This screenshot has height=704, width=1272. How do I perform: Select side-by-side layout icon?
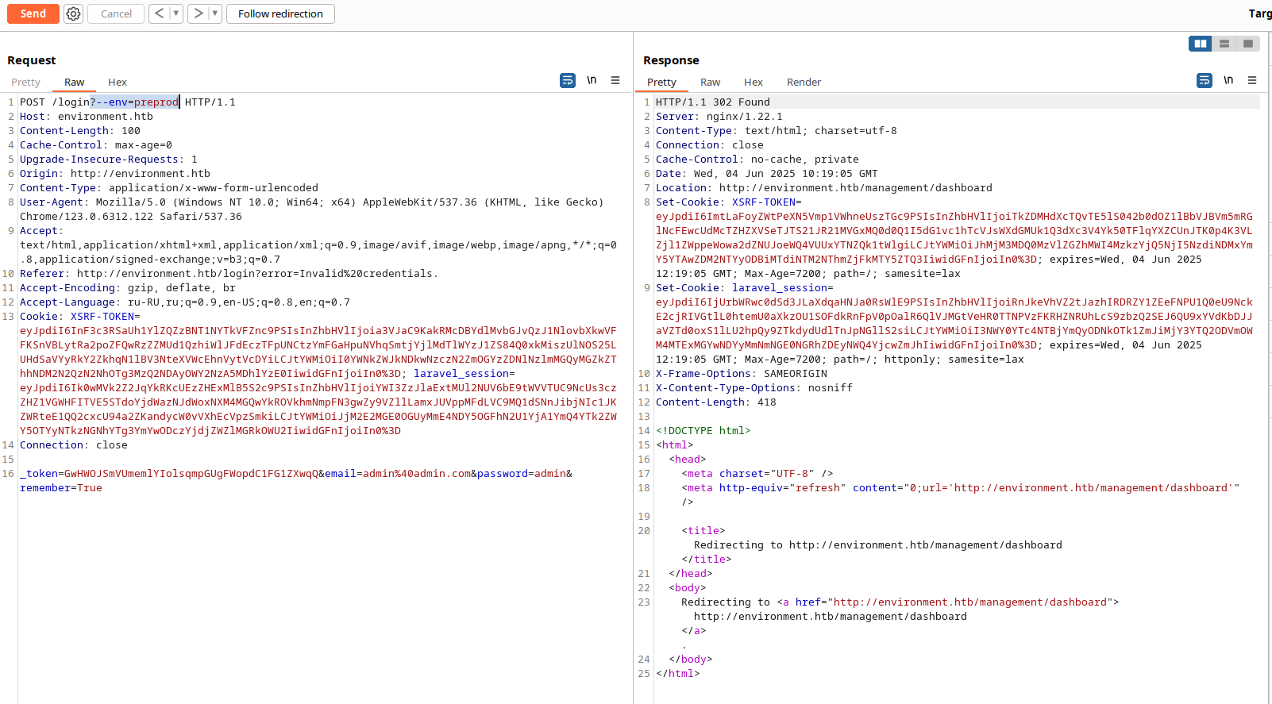point(1201,44)
